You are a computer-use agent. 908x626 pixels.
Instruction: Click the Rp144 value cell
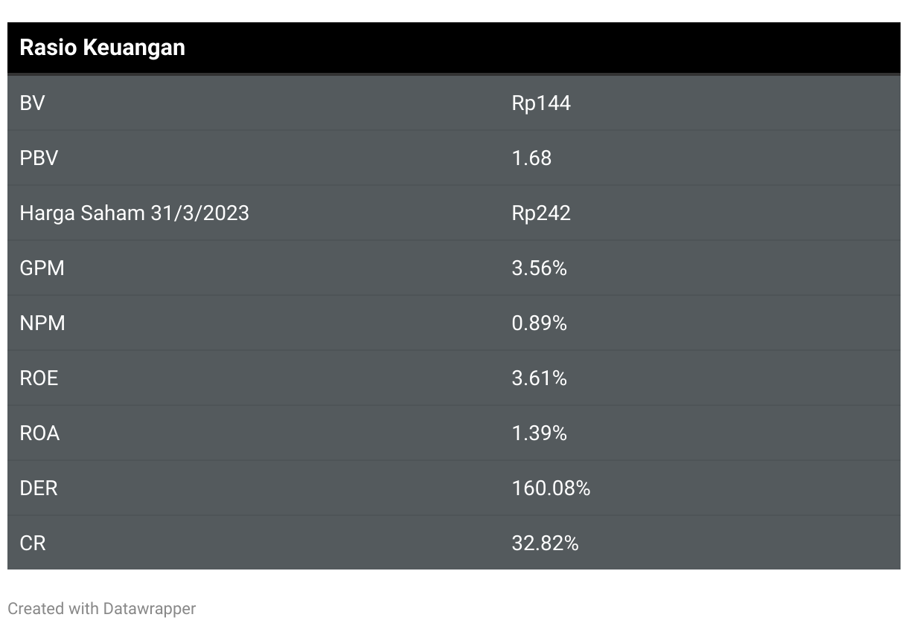541,103
